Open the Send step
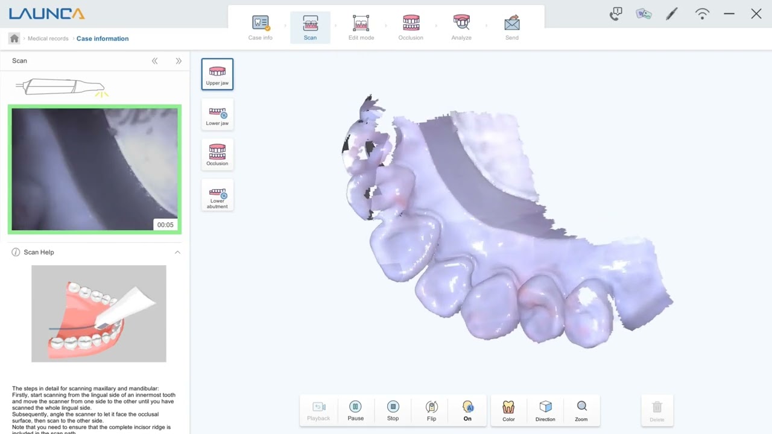This screenshot has height=434, width=772. (512, 28)
